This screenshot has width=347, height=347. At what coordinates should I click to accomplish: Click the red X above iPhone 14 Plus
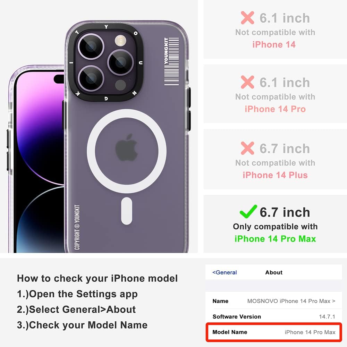point(247,148)
